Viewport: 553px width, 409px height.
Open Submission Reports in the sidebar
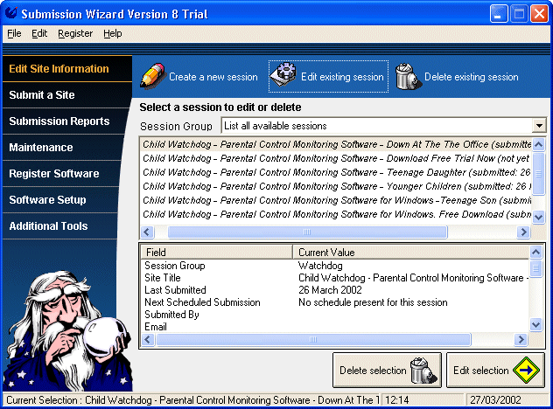tap(64, 121)
